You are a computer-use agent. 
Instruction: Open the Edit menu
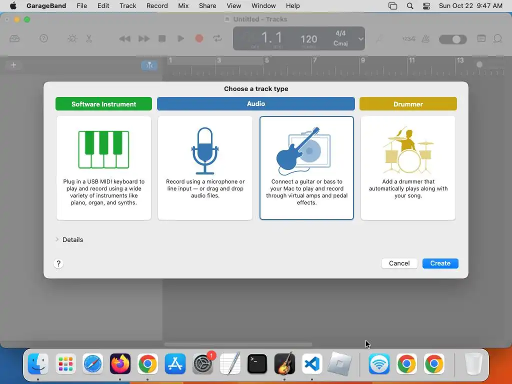(x=103, y=5)
